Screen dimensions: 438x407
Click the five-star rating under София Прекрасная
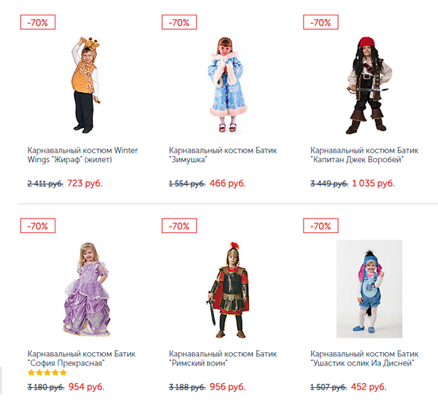(x=47, y=373)
